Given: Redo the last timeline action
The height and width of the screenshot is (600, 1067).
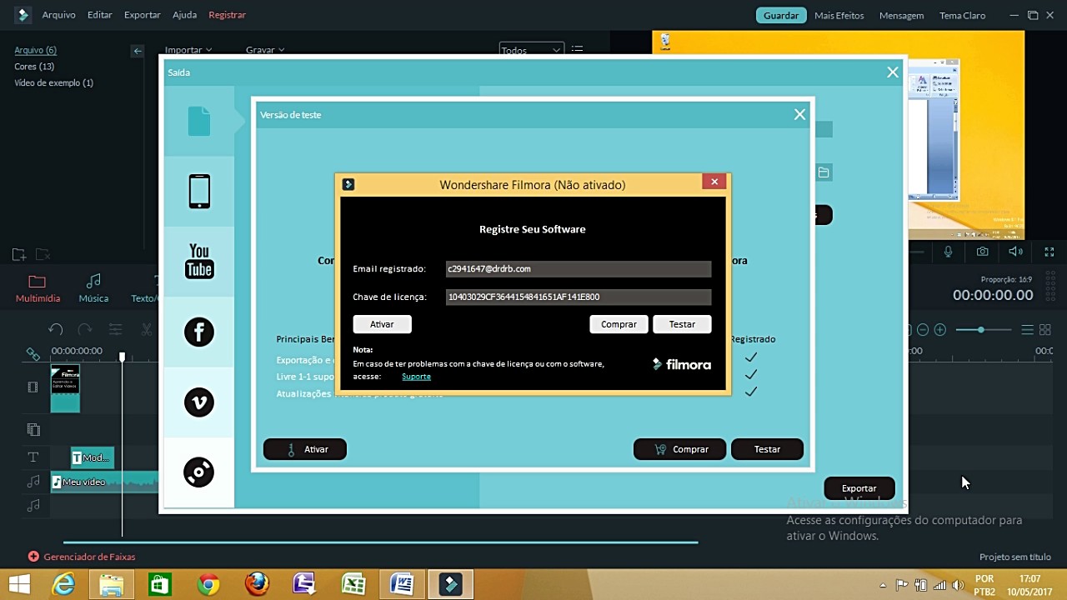Looking at the screenshot, I should (x=84, y=329).
